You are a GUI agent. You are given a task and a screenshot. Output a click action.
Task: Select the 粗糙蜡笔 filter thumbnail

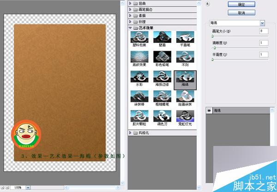pyautogui.click(x=162, y=96)
